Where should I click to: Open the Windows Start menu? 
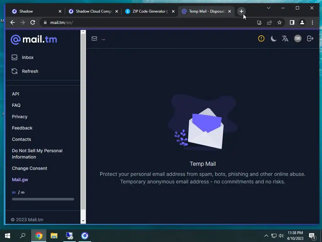(x=8, y=236)
